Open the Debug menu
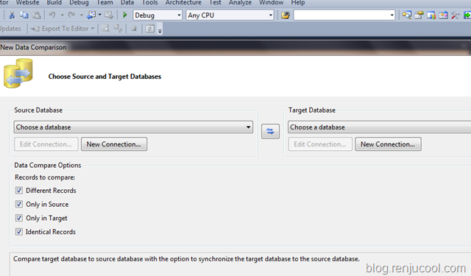This screenshot has width=471, height=276. [79, 3]
